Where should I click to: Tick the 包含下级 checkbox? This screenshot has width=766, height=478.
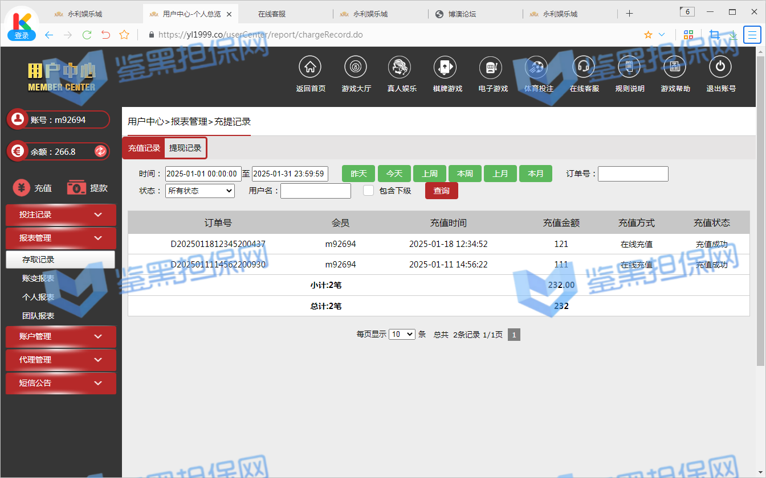[369, 191]
